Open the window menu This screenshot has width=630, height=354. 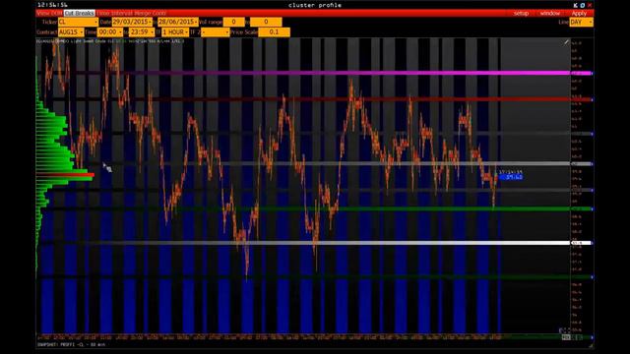pyautogui.click(x=549, y=13)
